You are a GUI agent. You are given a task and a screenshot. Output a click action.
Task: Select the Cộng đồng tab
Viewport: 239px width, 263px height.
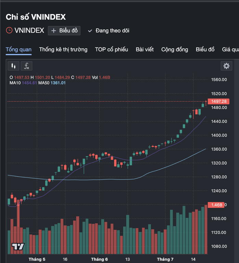click(175, 49)
